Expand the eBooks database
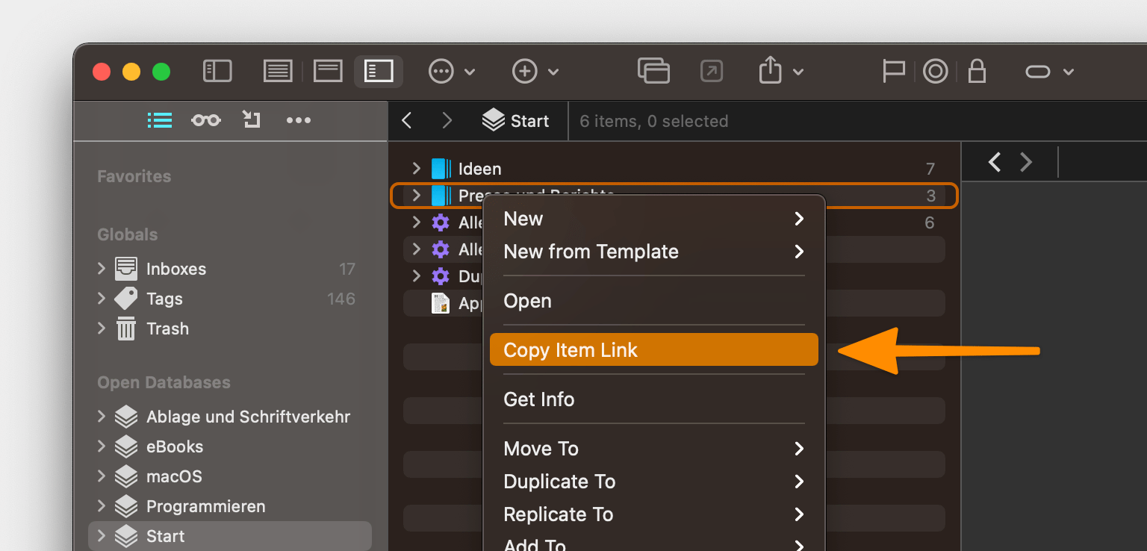The image size is (1147, 551). [102, 446]
